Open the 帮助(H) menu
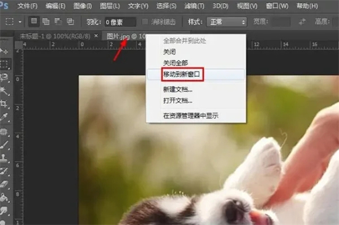Image resolution: width=339 pixels, height=225 pixels. tap(307, 6)
